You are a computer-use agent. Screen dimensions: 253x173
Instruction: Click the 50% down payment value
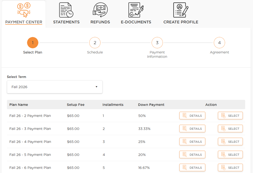(x=142, y=116)
